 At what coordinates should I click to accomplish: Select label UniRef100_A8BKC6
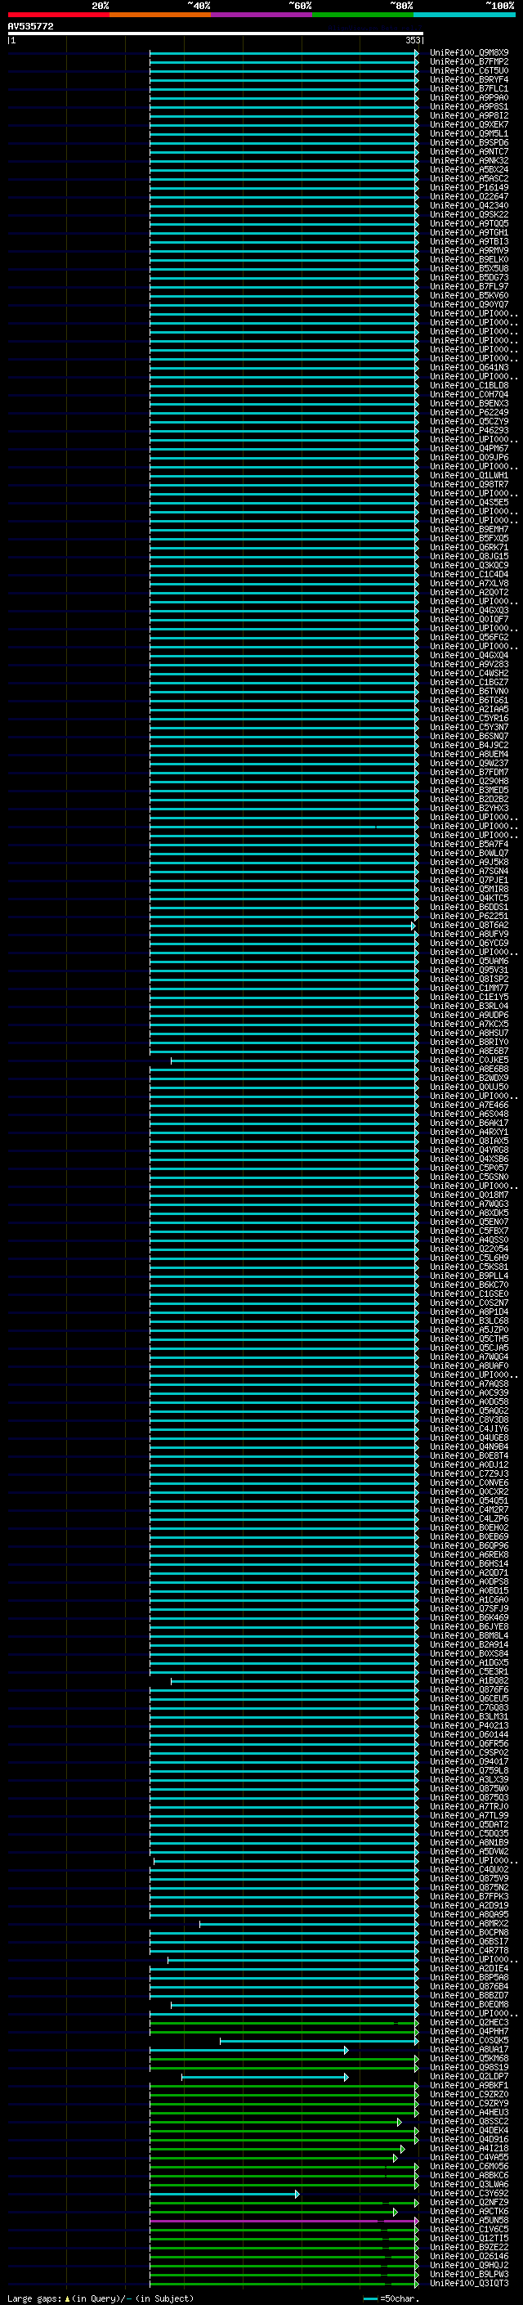(468, 2175)
